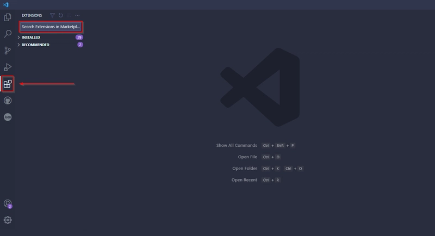This screenshot has width=435, height=236.
Task: Open the Manage gear icon
Action: point(8,220)
